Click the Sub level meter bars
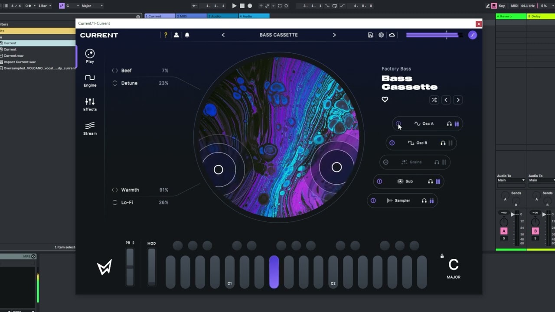Image resolution: width=555 pixels, height=312 pixels. (438, 182)
